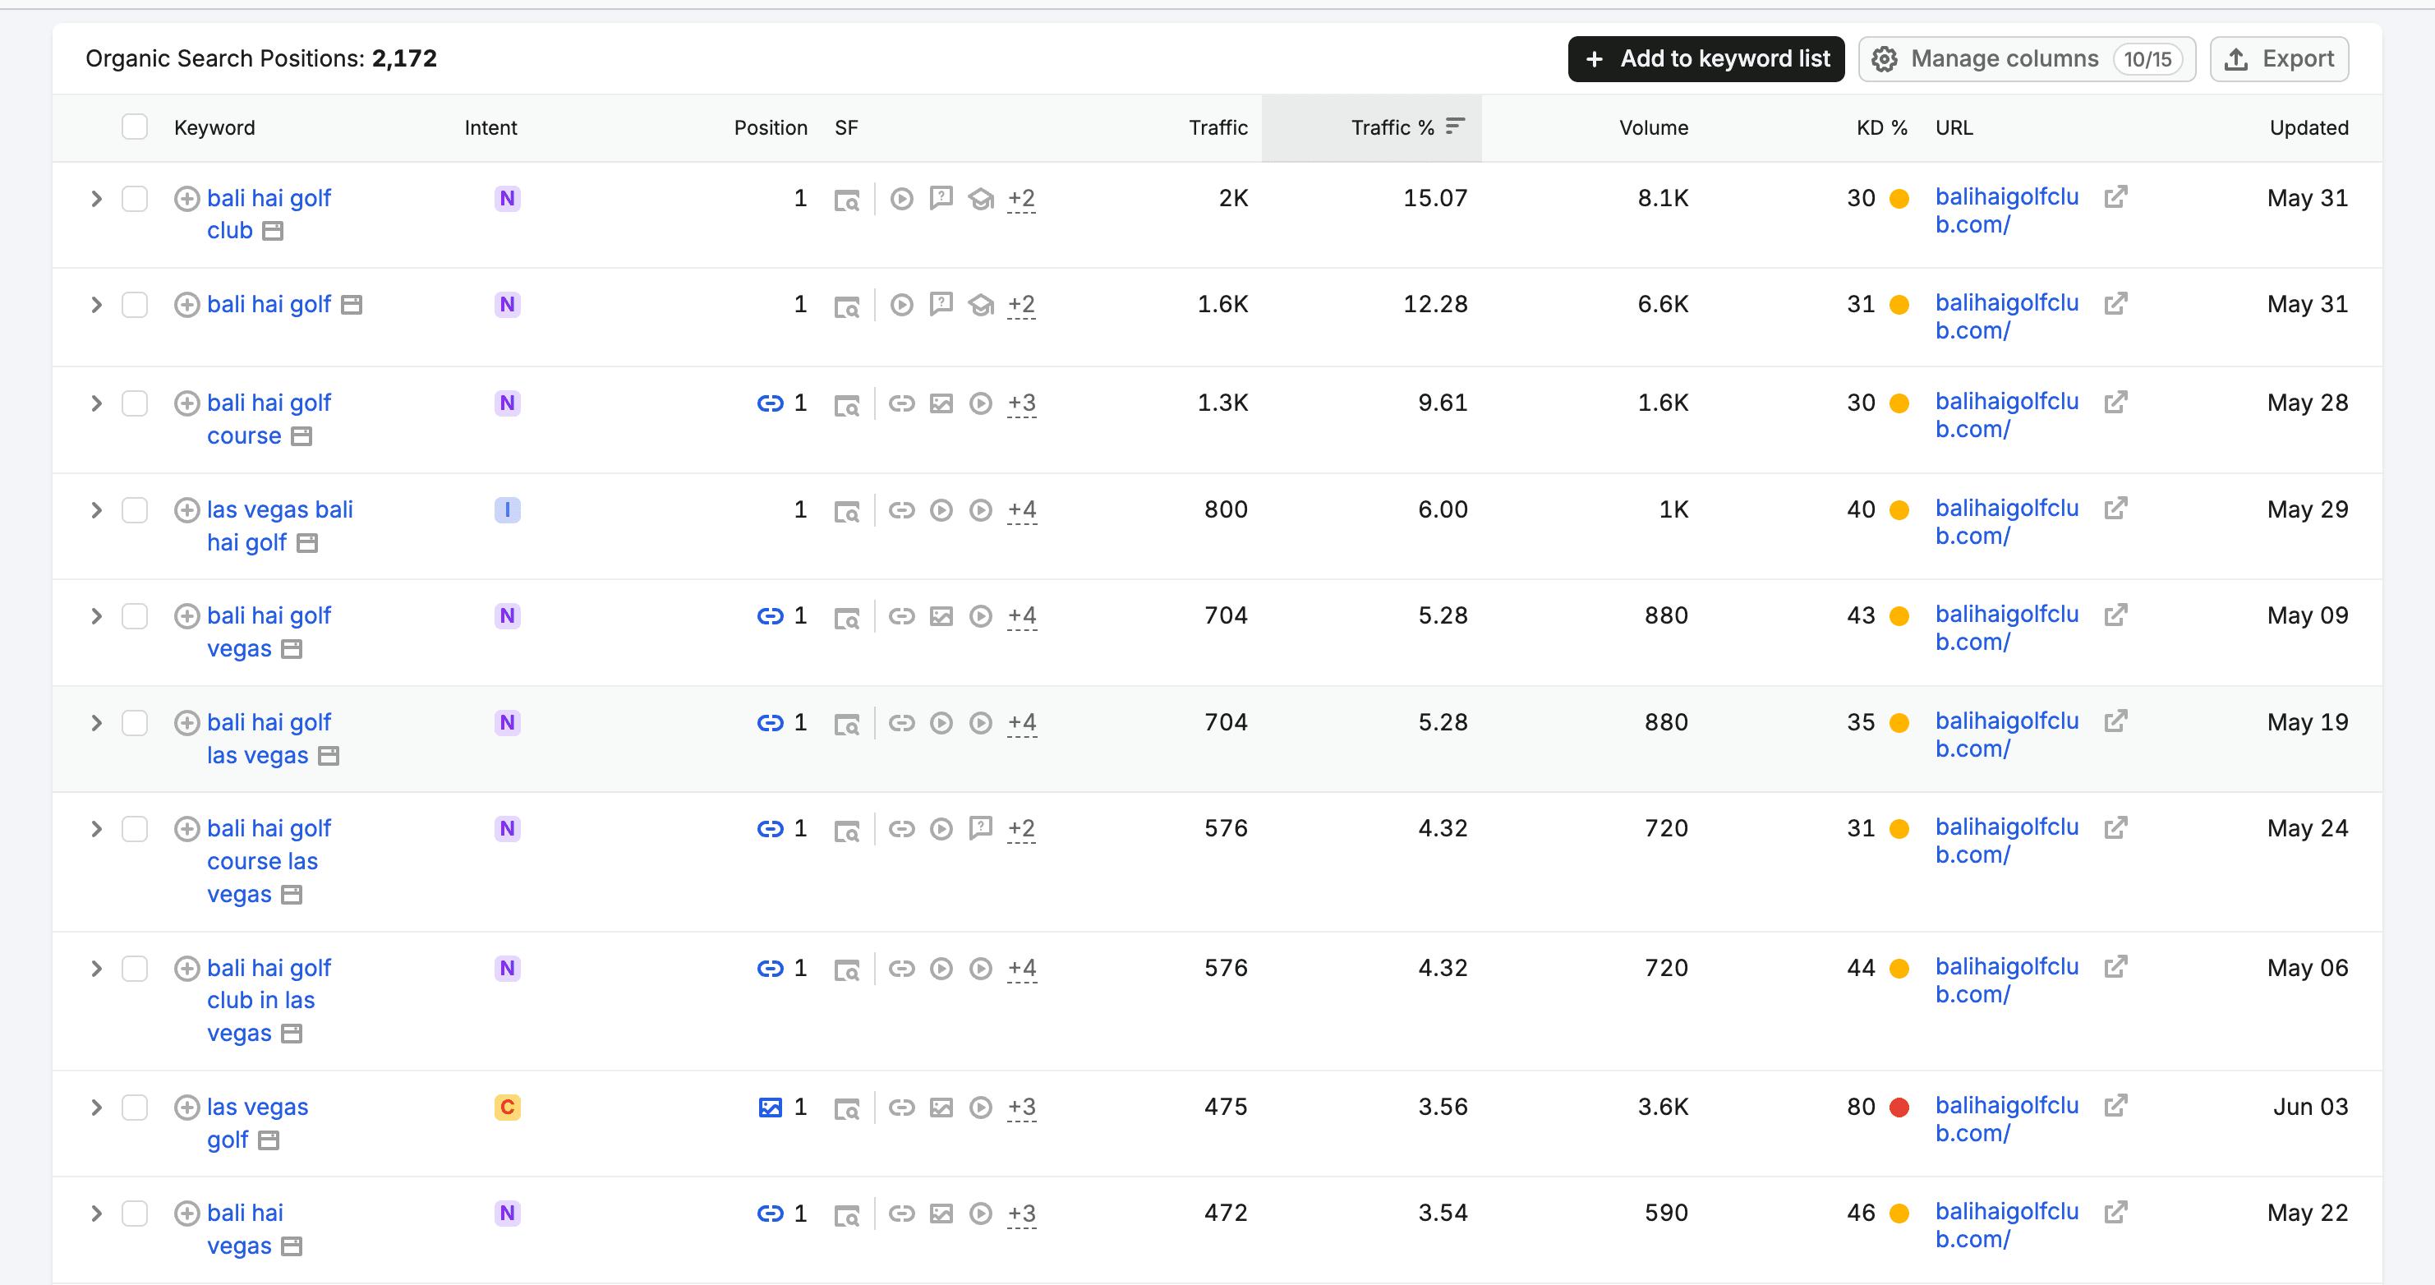Click the plus icon beside 'las vegas golf'
Screen dimensions: 2435x1285
point(186,1108)
